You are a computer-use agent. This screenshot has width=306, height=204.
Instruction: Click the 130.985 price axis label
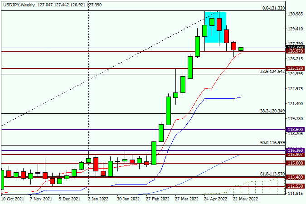(296, 14)
